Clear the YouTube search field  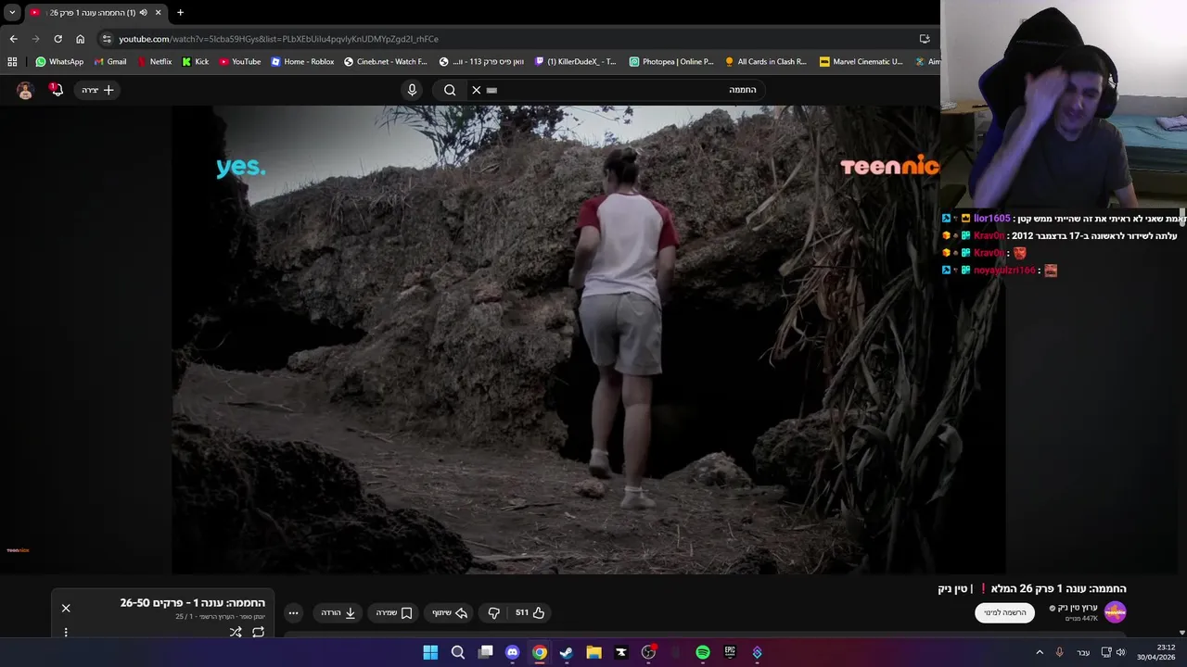tap(477, 90)
